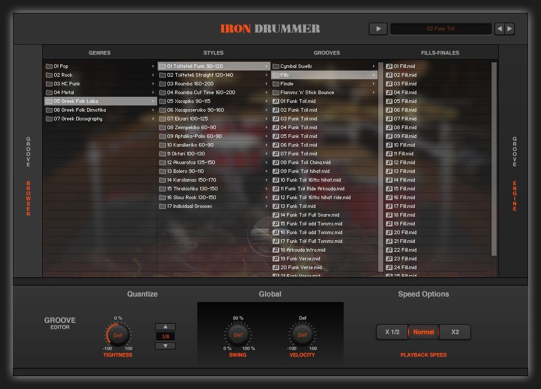
Task: Click the folder icon of 04 Metal
Action: [x=49, y=93]
